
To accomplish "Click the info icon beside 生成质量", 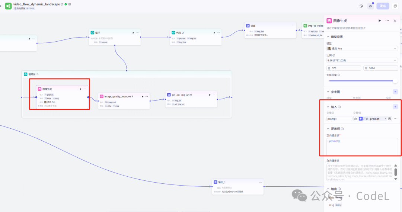I will coord(339,75).
